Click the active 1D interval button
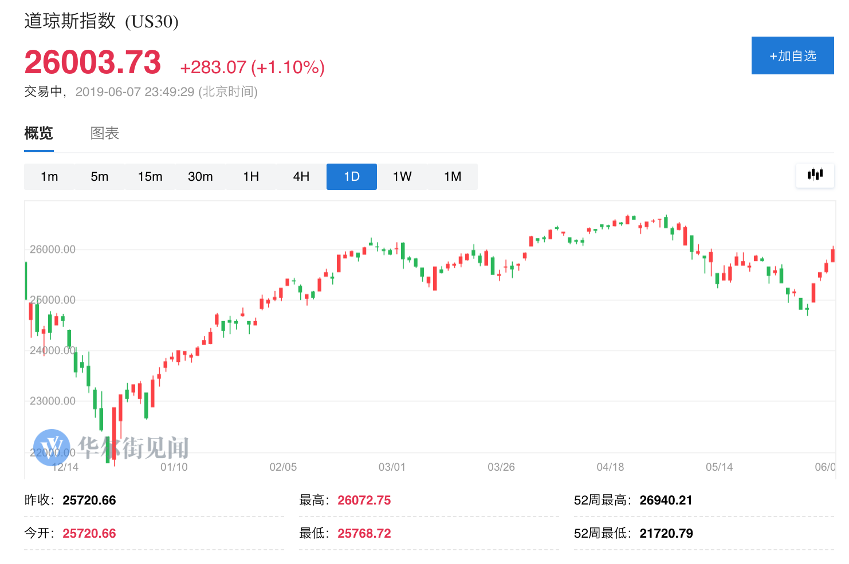The width and height of the screenshot is (849, 564). click(352, 177)
